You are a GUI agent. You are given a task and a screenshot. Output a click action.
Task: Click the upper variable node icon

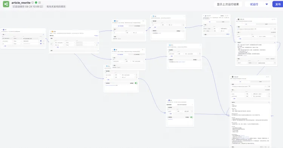tap(115, 21)
